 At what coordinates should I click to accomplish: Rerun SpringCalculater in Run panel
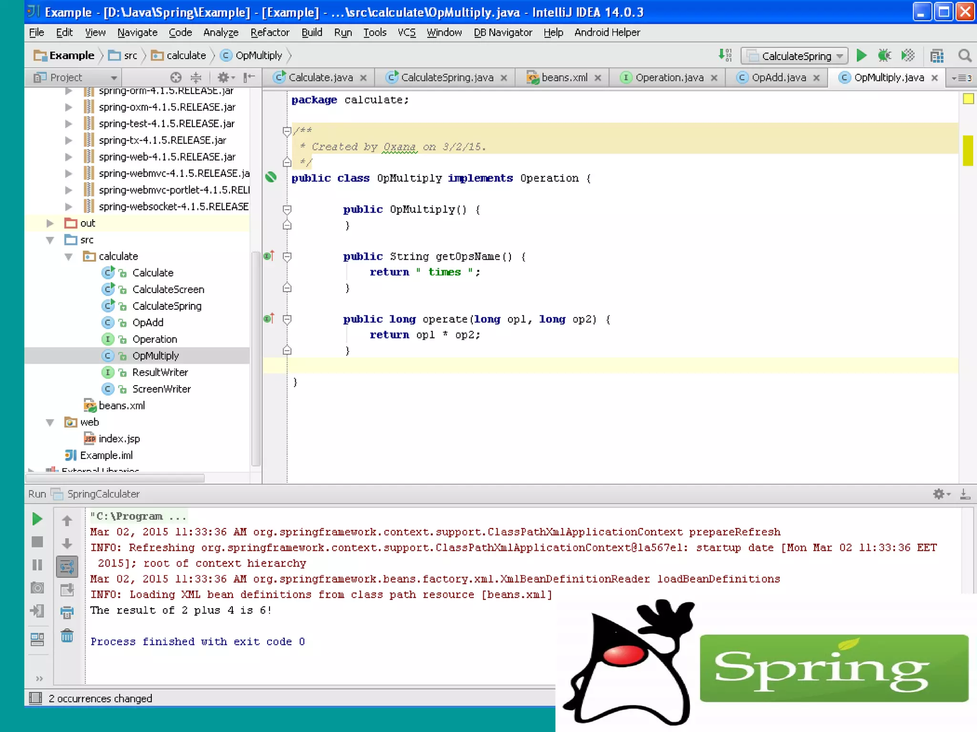coord(37,519)
